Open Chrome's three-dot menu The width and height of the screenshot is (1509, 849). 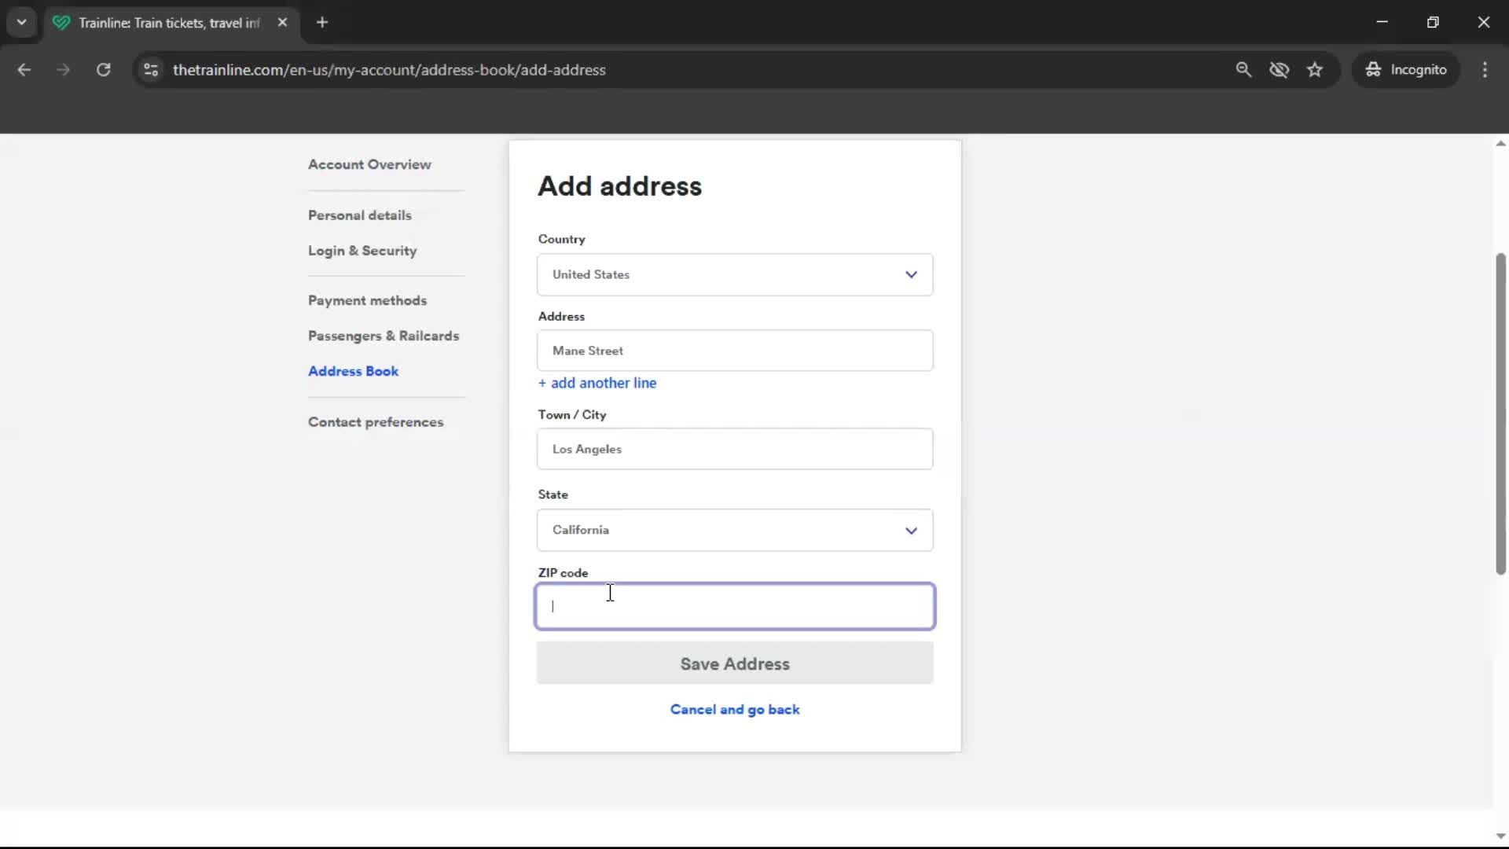pyautogui.click(x=1485, y=69)
